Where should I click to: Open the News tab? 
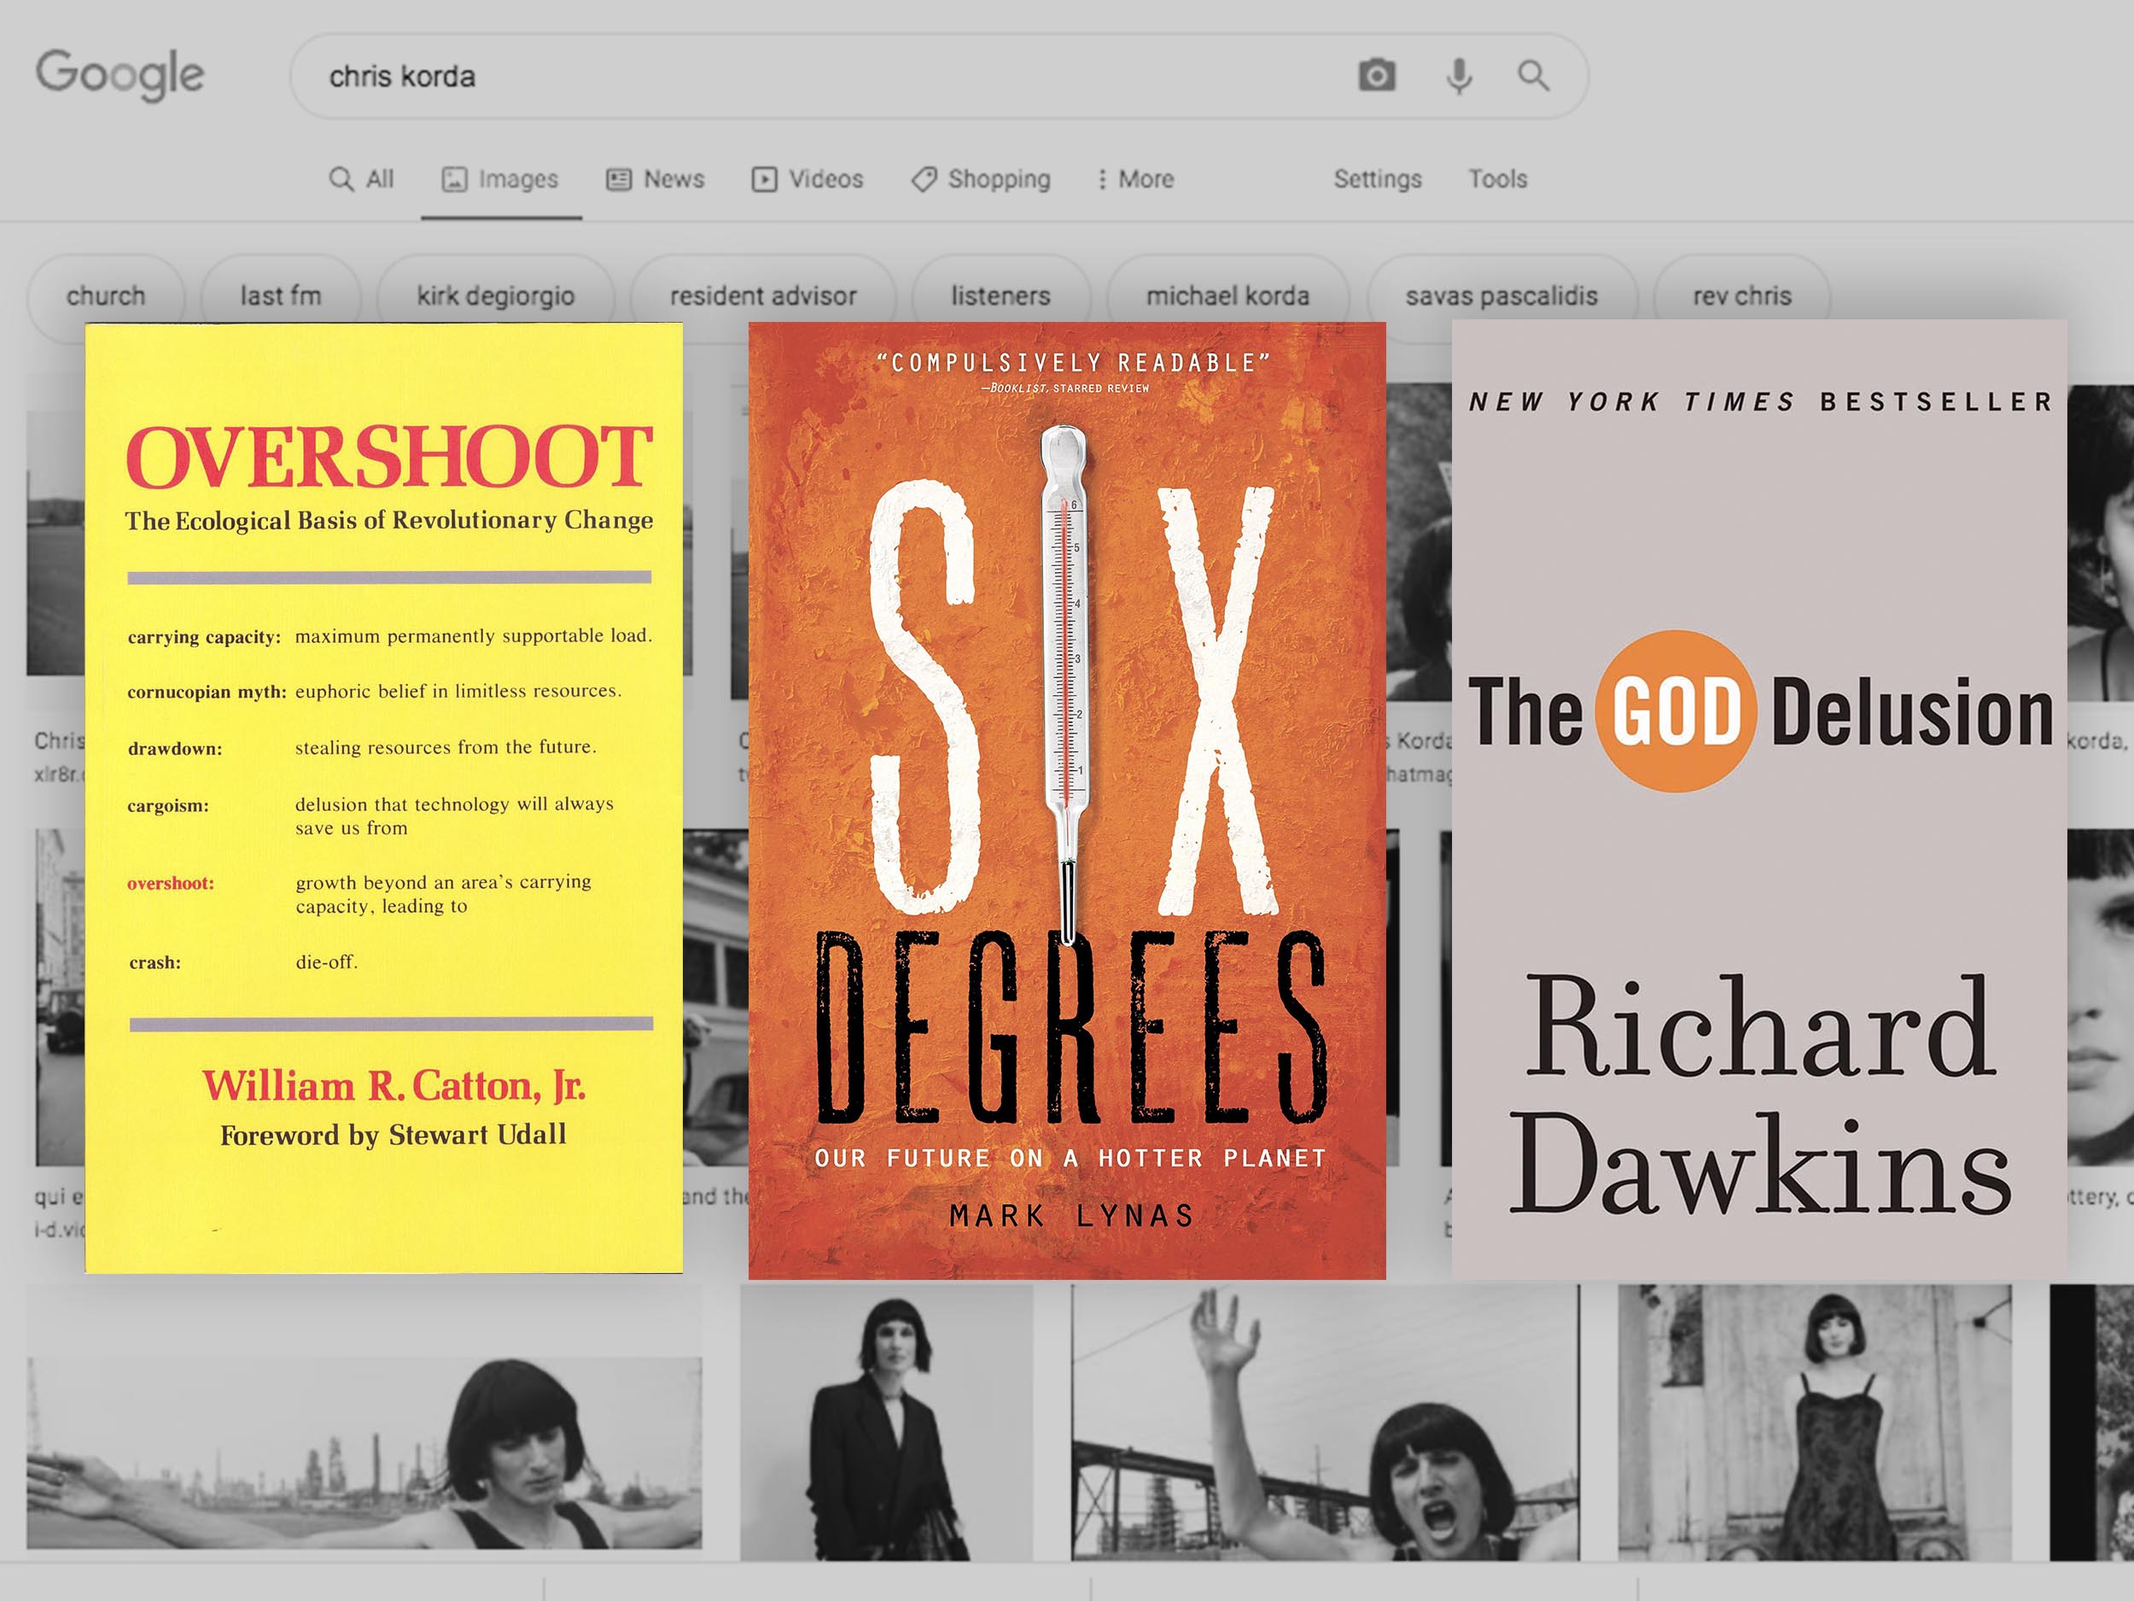point(655,179)
